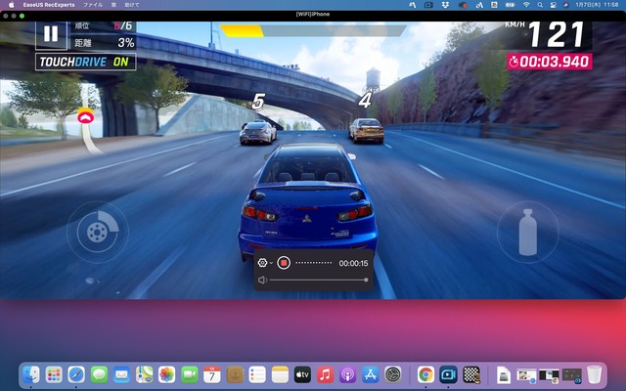Open Dropbox in the menu bar
Viewport: 626px width, 391px height.
point(446,5)
